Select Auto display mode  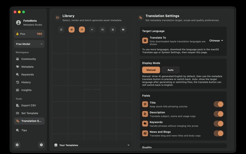pyautogui.click(x=171, y=70)
